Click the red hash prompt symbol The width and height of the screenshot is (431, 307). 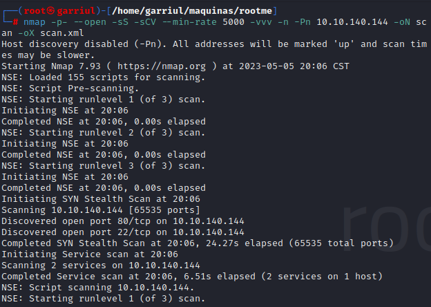coord(15,22)
